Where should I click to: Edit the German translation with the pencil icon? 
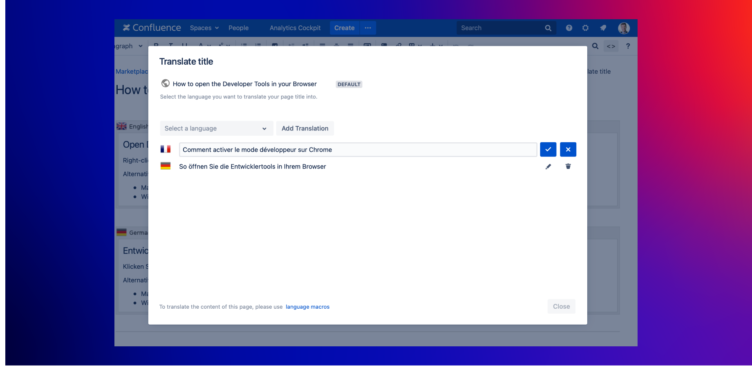pos(548,166)
